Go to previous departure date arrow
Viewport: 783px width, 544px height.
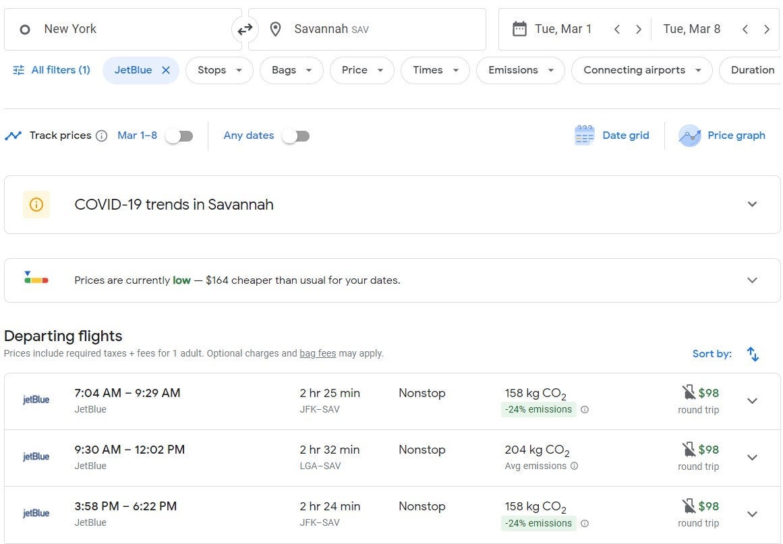[x=616, y=30]
